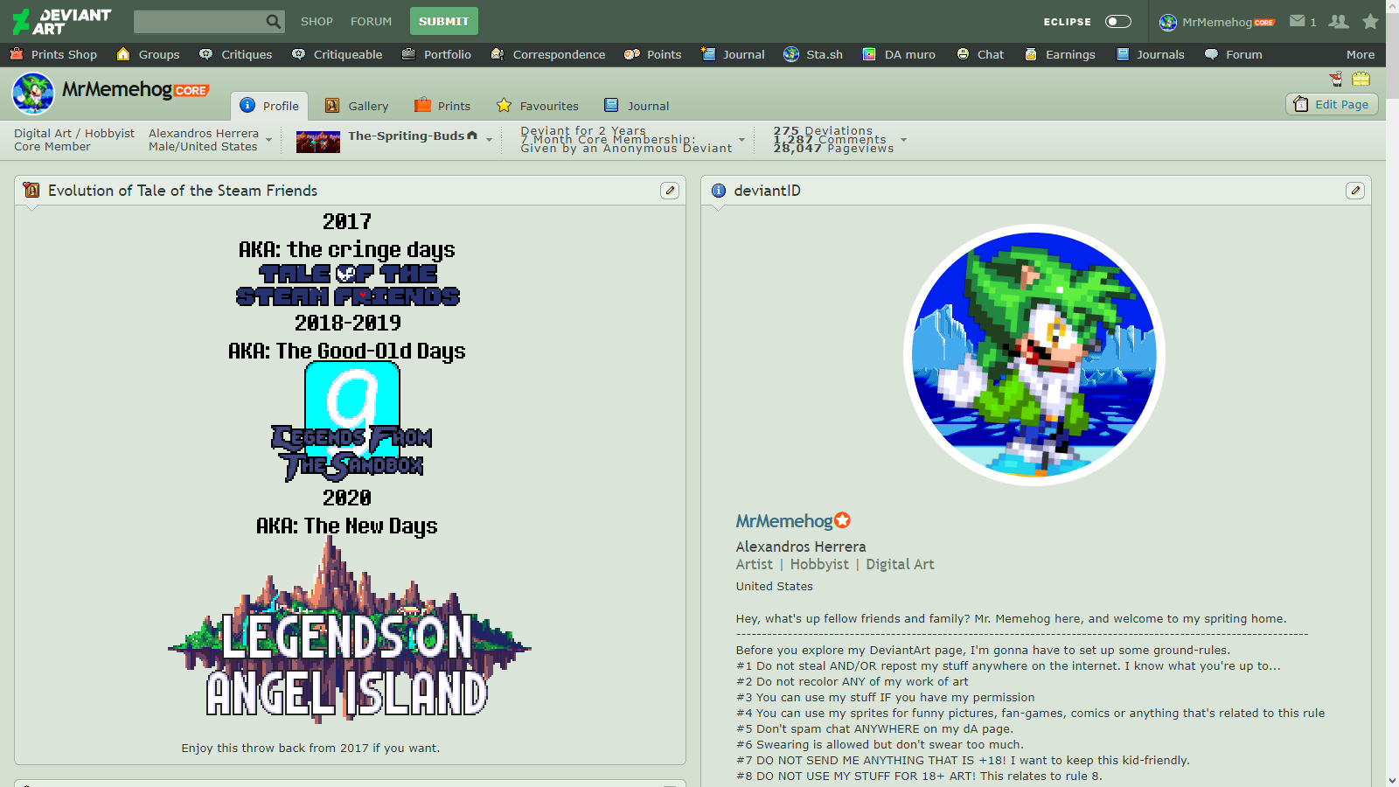Open The-Spriting-Buds group link
Viewport: 1399px width, 787px height.
[407, 136]
